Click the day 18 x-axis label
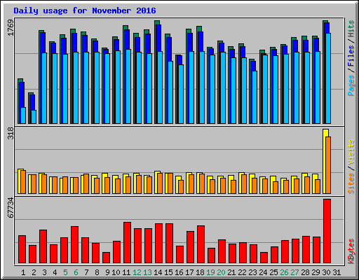Screen dimensions: 359x280 tap(200, 272)
